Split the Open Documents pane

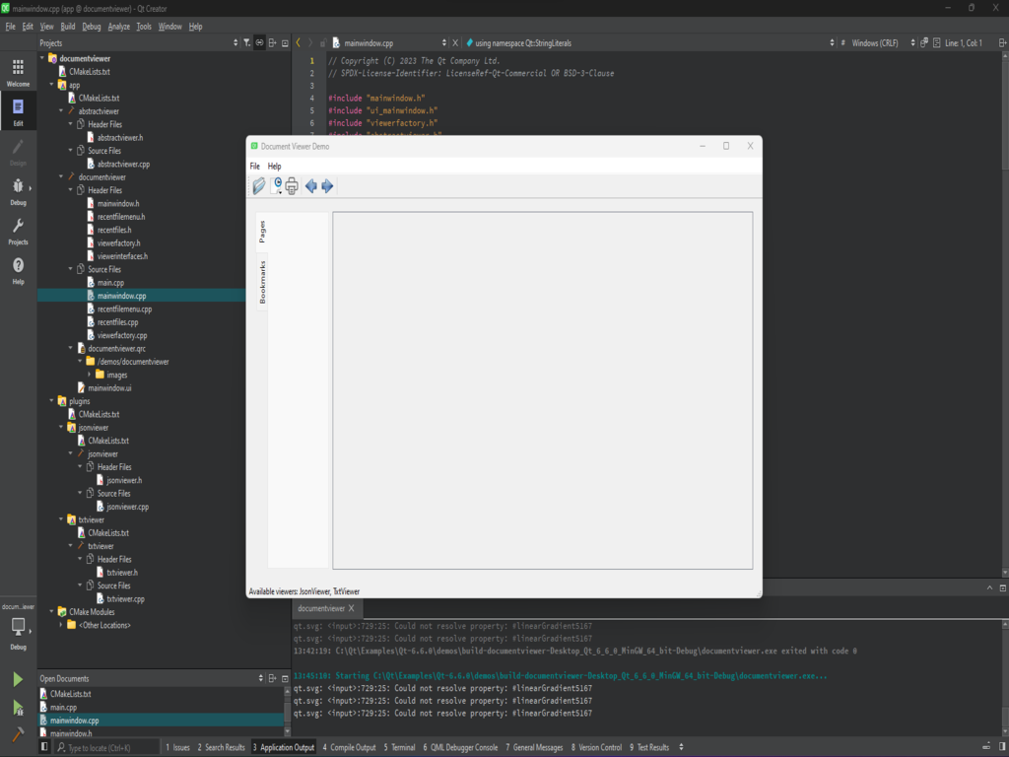pos(273,678)
